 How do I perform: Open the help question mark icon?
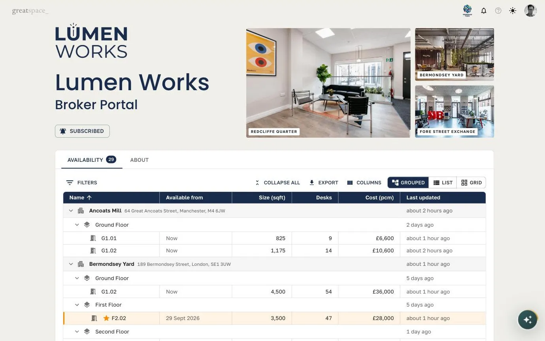click(498, 11)
